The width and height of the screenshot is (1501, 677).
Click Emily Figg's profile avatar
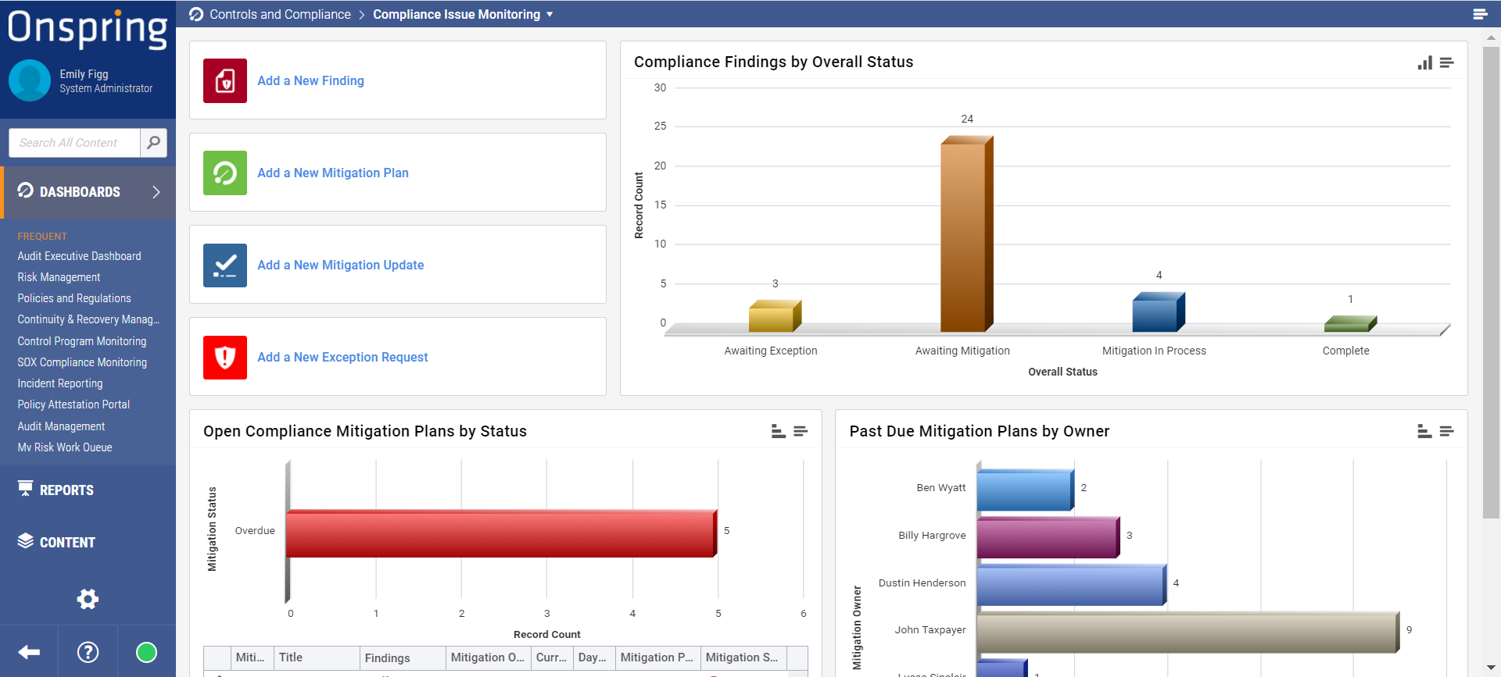point(30,80)
